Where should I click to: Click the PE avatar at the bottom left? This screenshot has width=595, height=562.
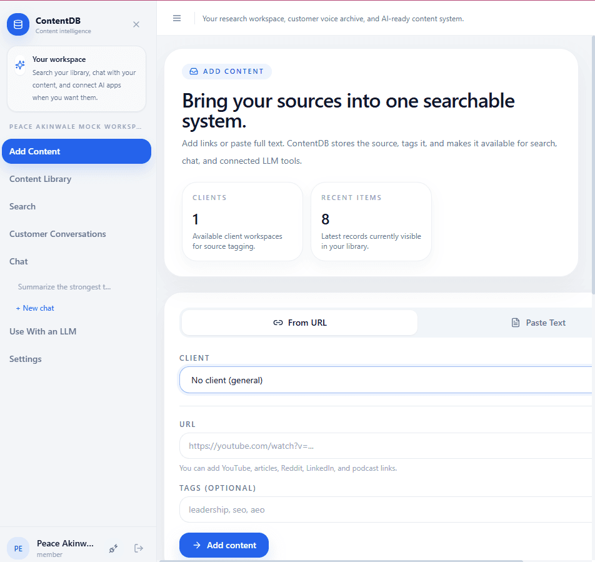pyautogui.click(x=18, y=548)
